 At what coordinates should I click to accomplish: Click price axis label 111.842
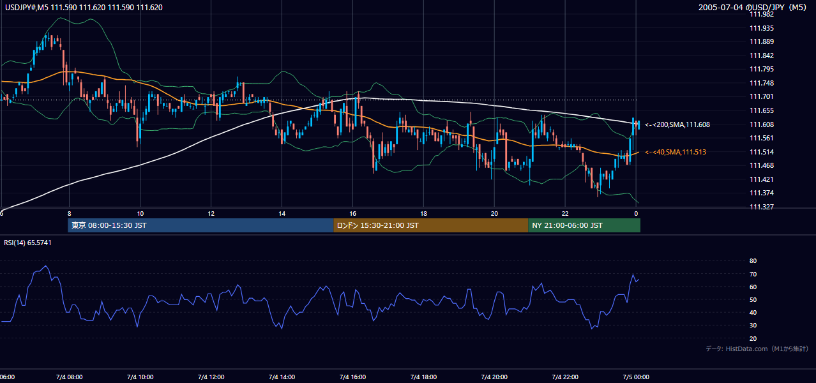(762, 56)
